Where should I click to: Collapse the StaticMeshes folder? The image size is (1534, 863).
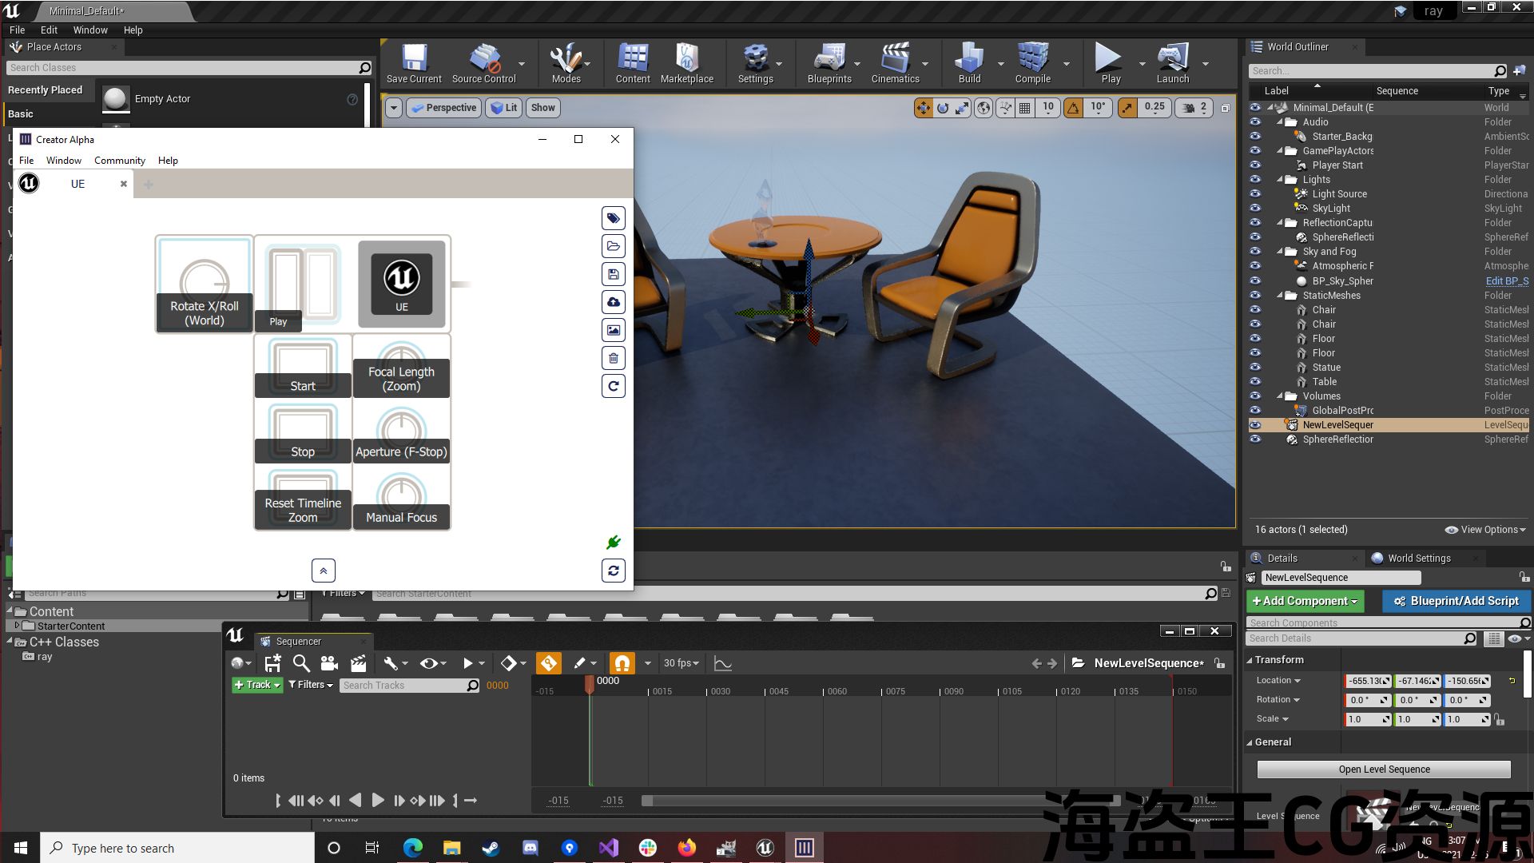[1281, 296]
